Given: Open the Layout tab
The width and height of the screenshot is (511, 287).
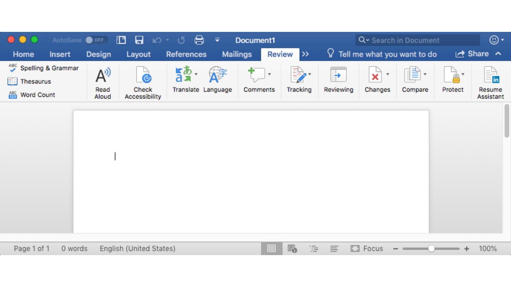Looking at the screenshot, I should click(x=138, y=54).
